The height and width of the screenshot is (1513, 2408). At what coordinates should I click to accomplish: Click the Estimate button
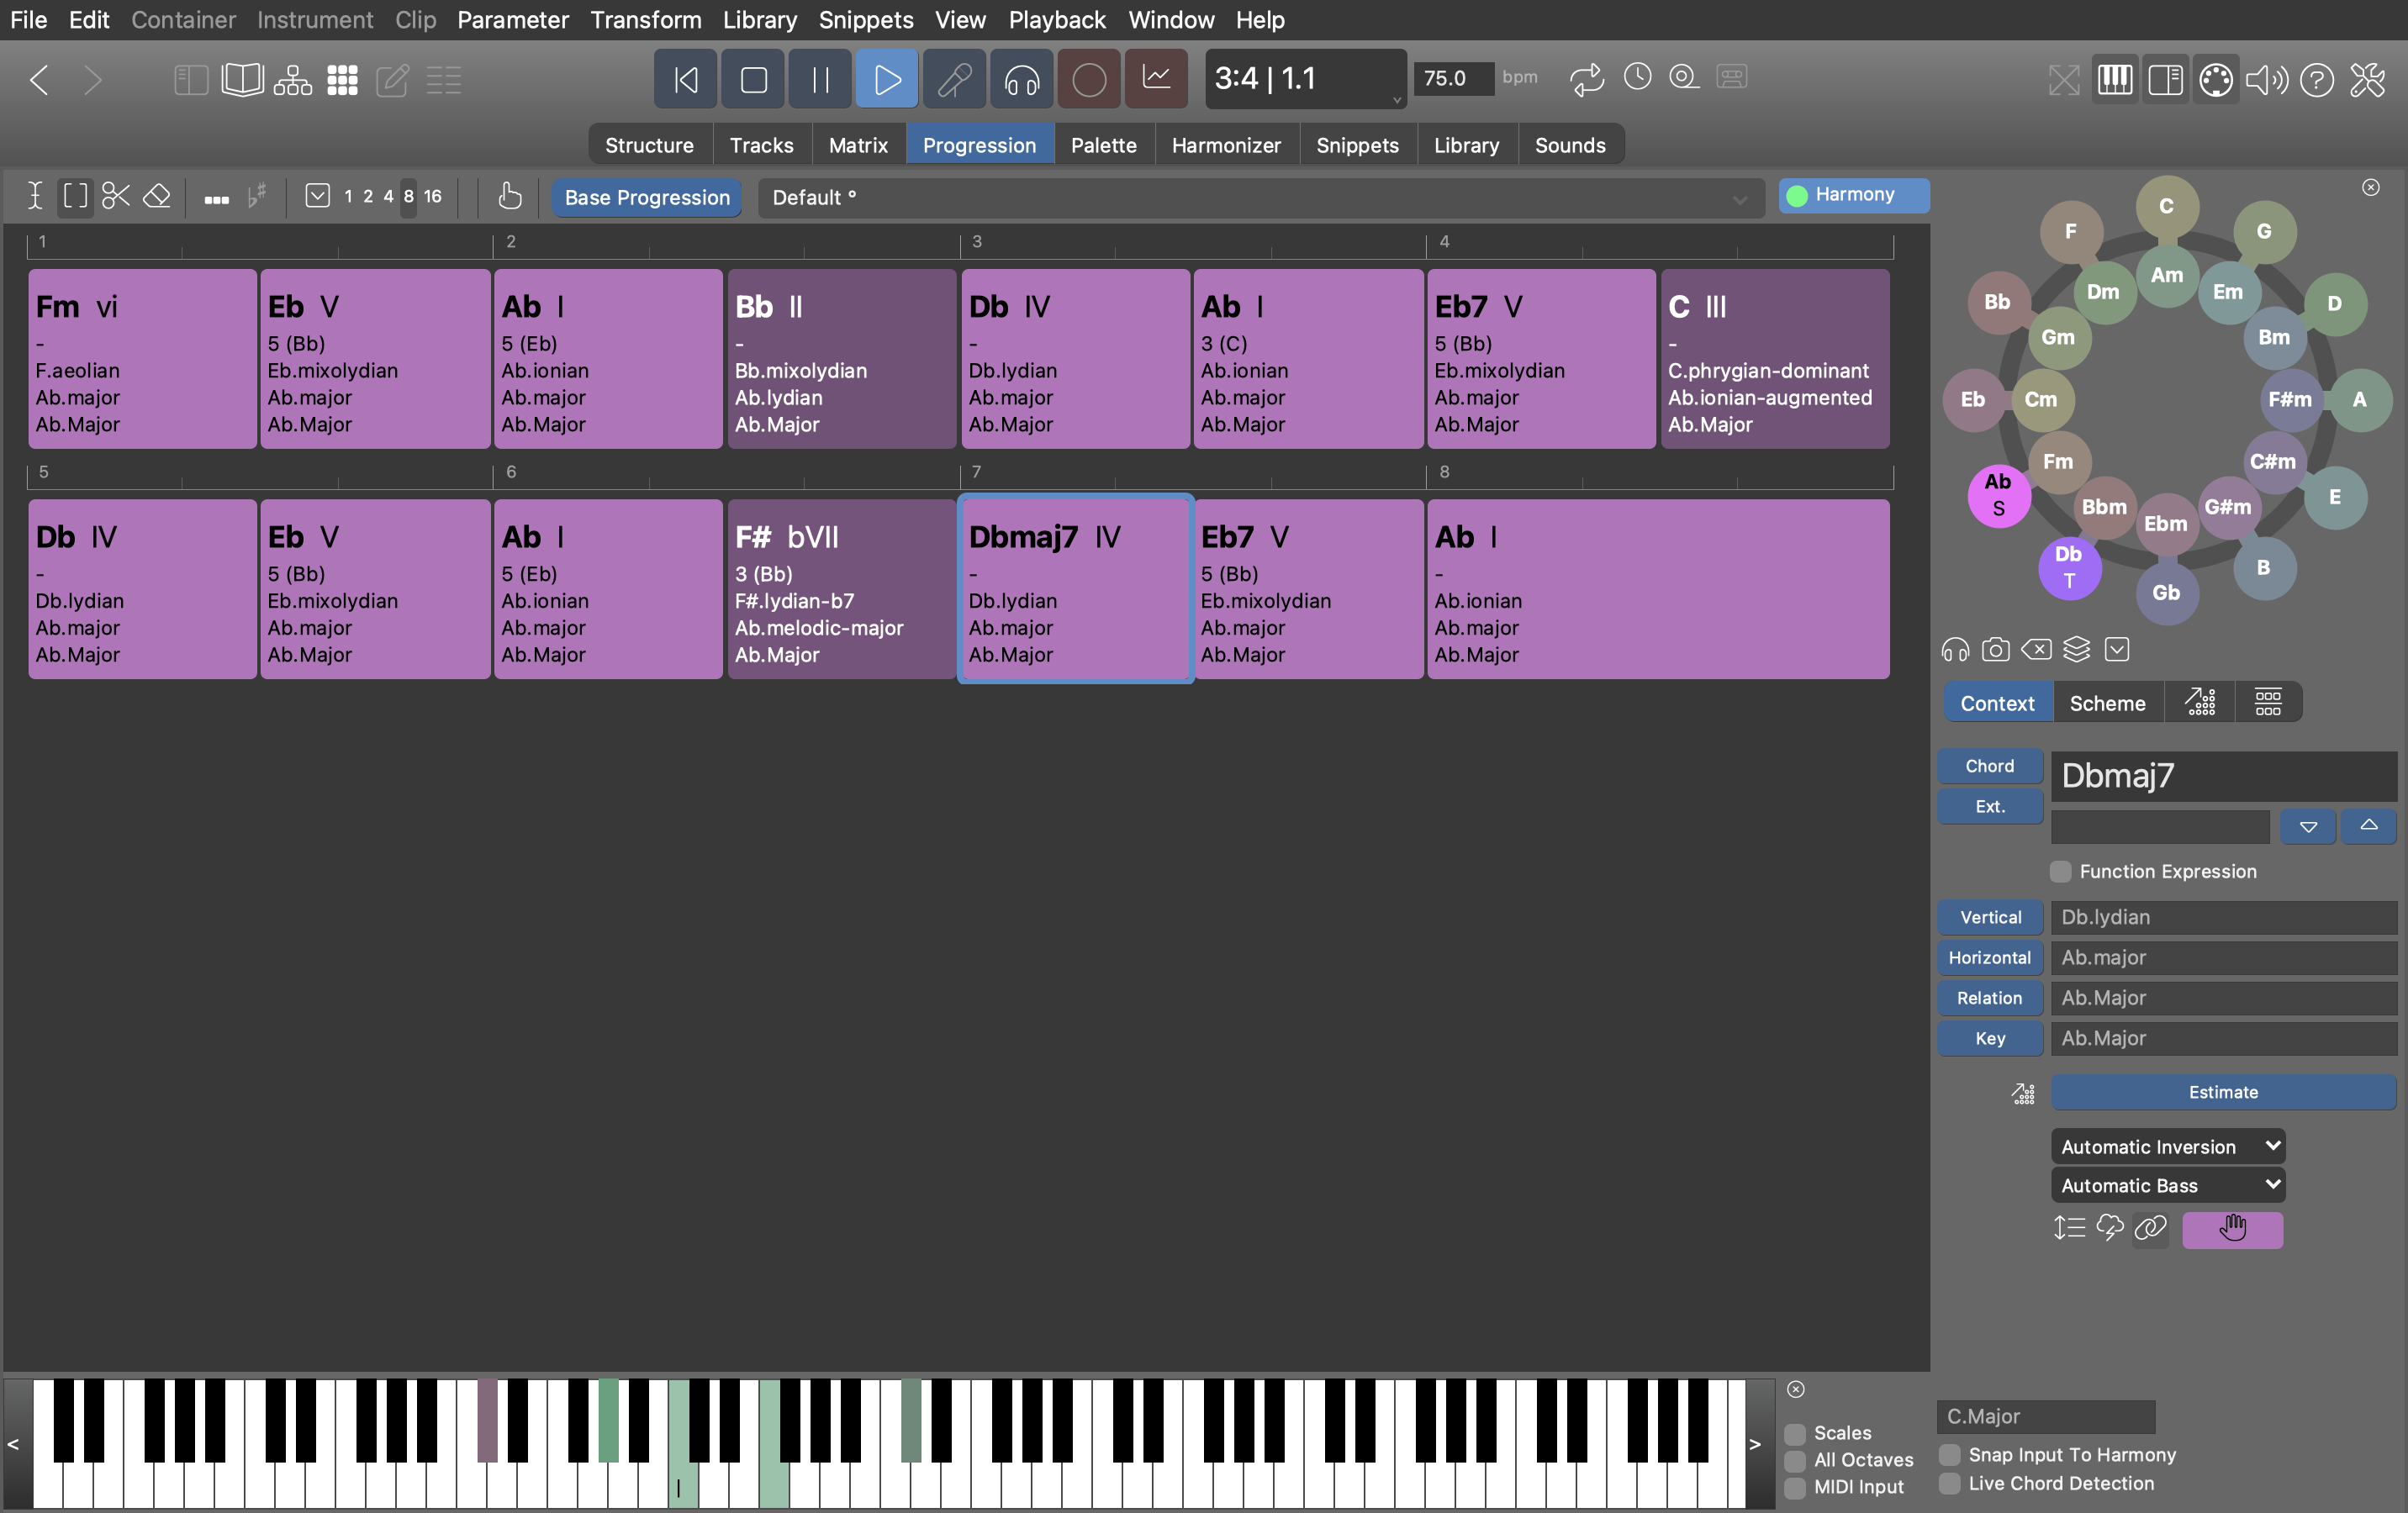(x=2222, y=1092)
